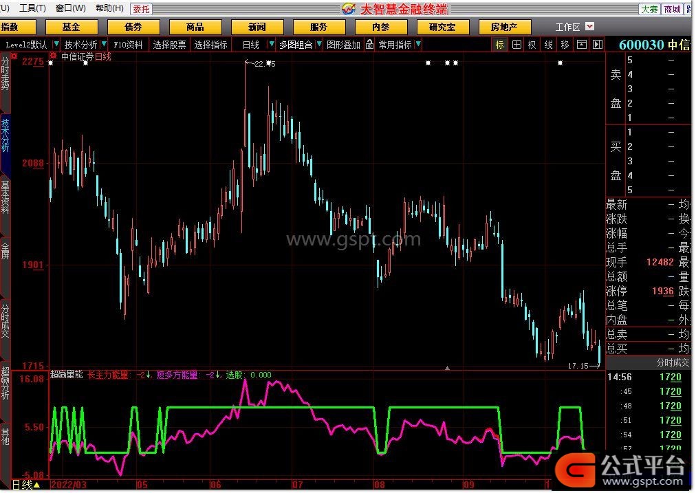Switch to the 研究室 tab
The image size is (696, 493).
pos(442,27)
